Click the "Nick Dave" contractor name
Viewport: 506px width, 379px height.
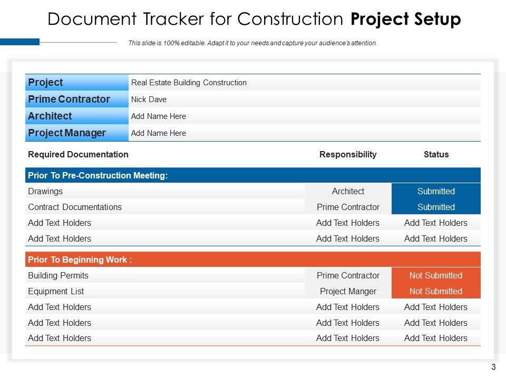[149, 99]
